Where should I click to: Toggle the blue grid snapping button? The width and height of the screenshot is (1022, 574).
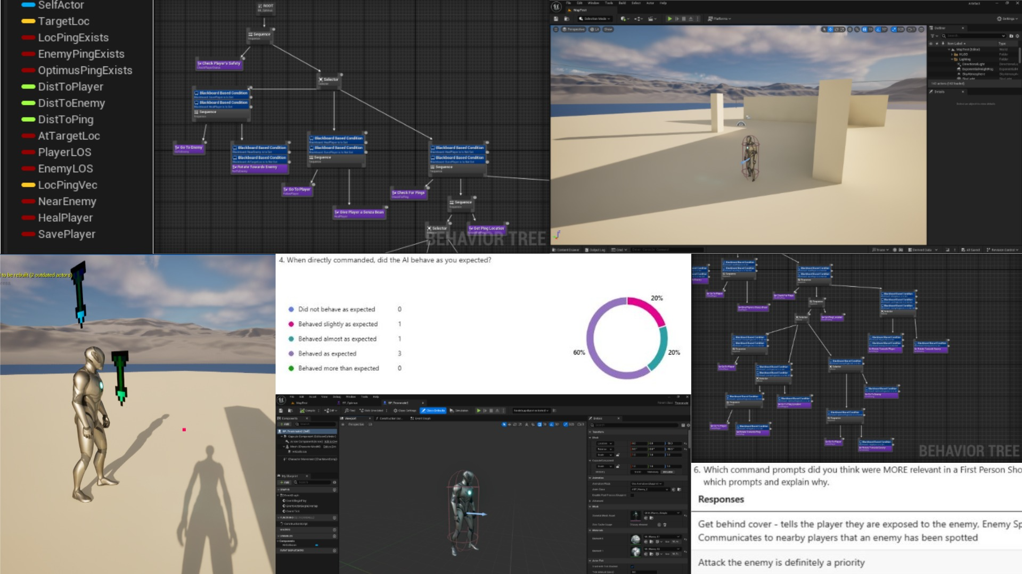coord(864,29)
